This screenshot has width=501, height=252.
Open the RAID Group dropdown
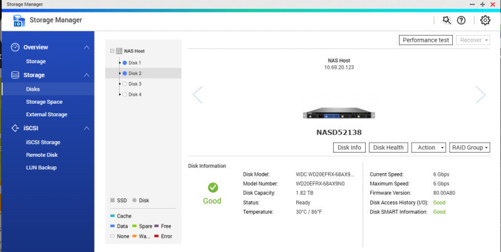coord(469,148)
